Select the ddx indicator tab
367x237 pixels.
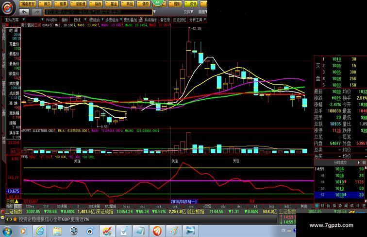point(223,206)
